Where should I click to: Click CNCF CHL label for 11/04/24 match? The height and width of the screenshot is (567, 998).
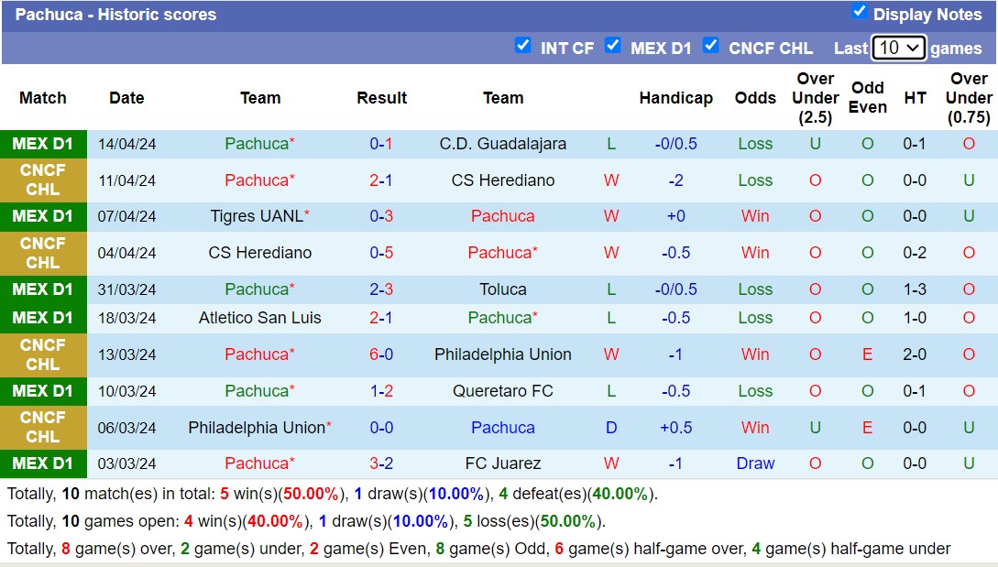pos(43,180)
